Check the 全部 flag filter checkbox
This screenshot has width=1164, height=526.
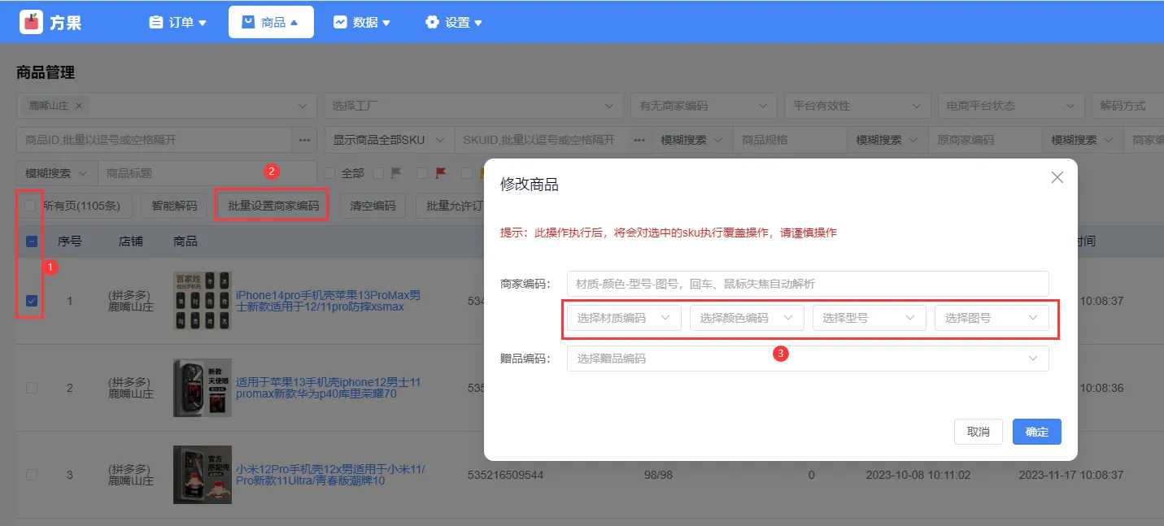(329, 173)
